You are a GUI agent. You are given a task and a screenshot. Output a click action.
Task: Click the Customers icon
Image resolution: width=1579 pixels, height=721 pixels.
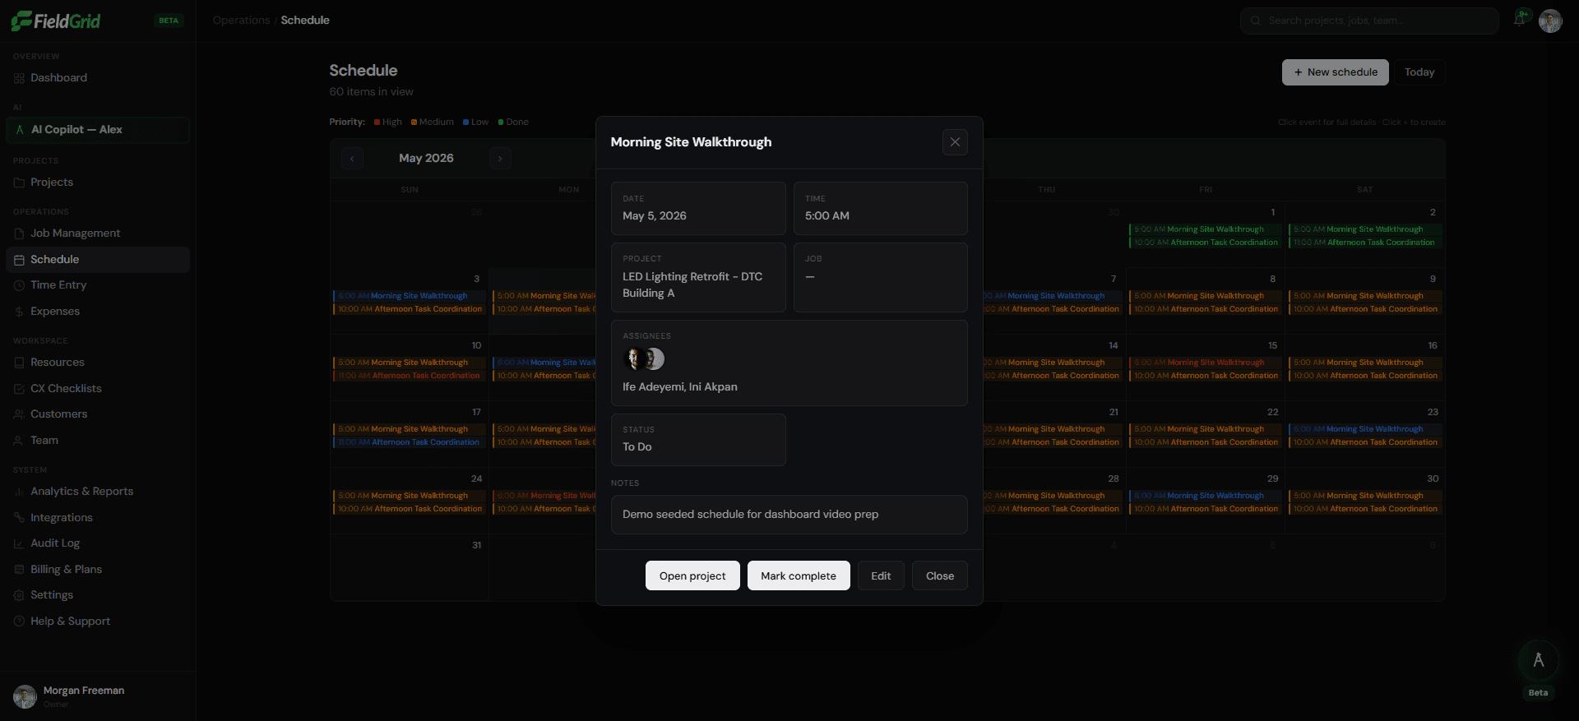click(19, 414)
